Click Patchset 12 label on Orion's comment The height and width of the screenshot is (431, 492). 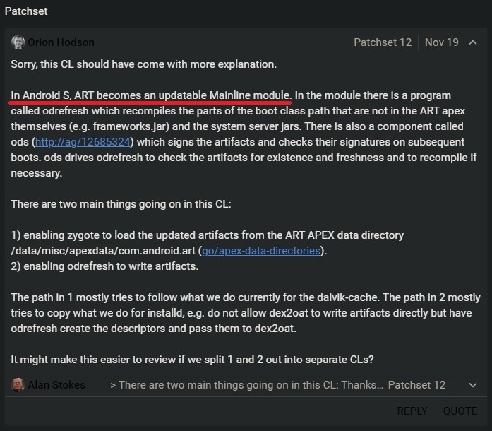pos(383,42)
